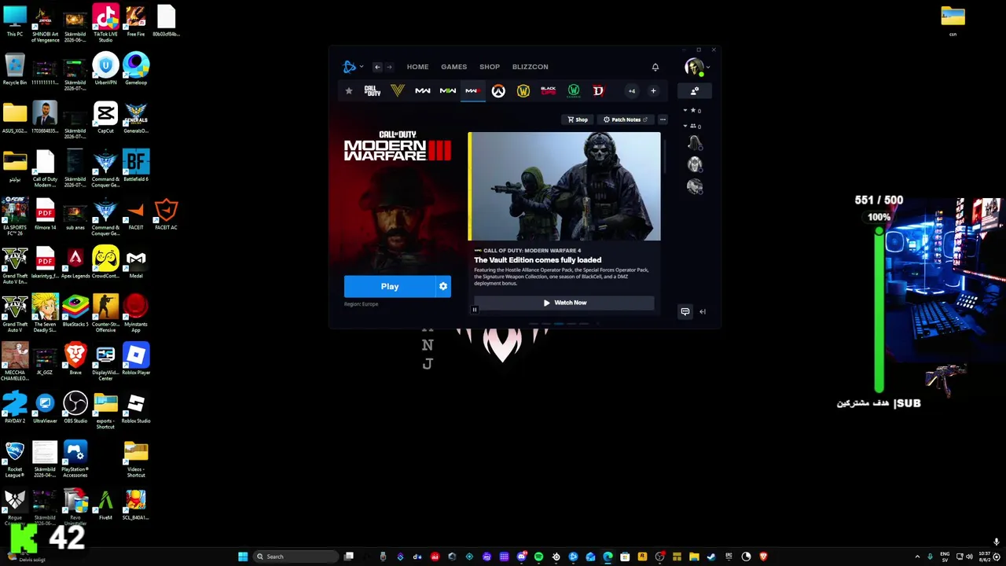Select the Apex Legends desktop icon
Image resolution: width=1006 pixels, height=566 pixels.
click(x=75, y=263)
